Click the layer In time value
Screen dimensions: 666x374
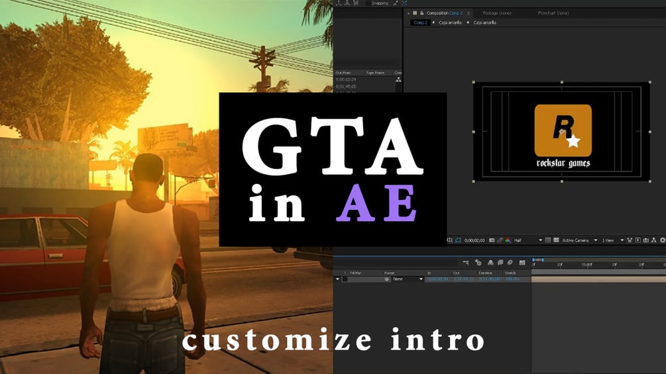[437, 279]
